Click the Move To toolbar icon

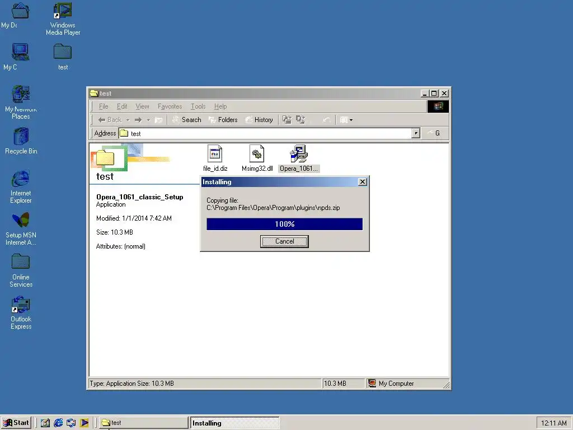pos(287,120)
